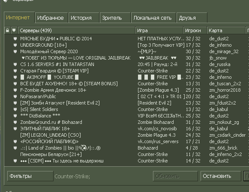Screen dimensions: 249x192
Task: Click shield icon of «РОССИЙСКИЙ ПАБЛИК©» row
Action: 15,141
